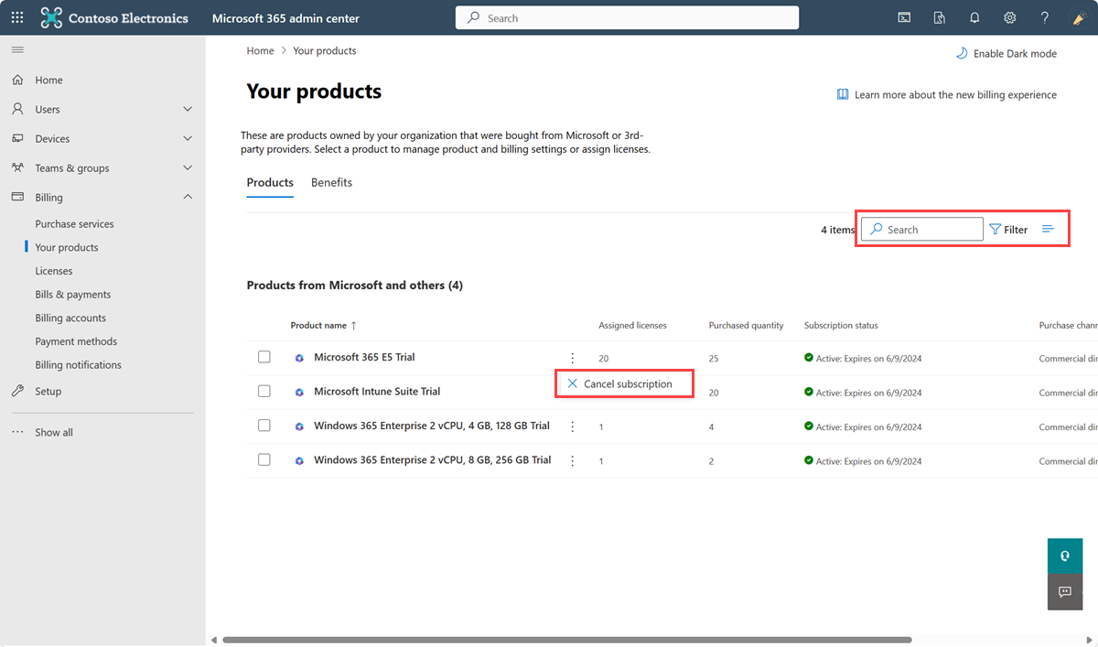1098x647 pixels.
Task: Check the Microsoft Intune Suite Trial row
Action: (x=264, y=391)
